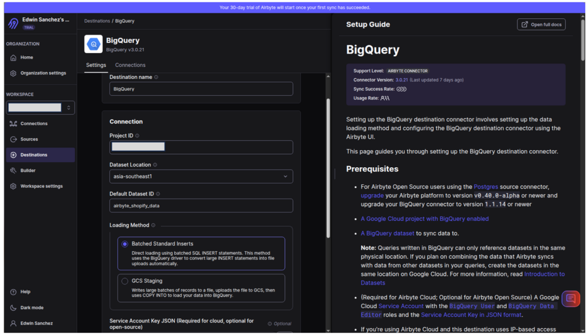The width and height of the screenshot is (587, 335).
Task: Open Home from the sidebar
Action: (x=26, y=58)
